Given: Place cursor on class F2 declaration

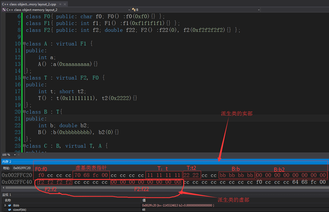Looking at the screenshot, I should point(133,30).
